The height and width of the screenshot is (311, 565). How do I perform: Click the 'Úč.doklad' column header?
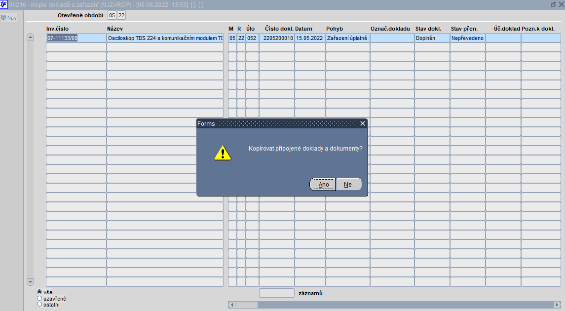click(x=507, y=29)
